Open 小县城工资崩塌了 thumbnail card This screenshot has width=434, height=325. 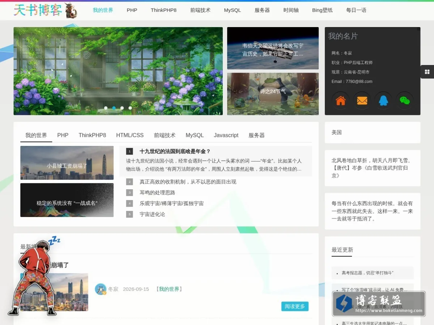[x=67, y=163]
